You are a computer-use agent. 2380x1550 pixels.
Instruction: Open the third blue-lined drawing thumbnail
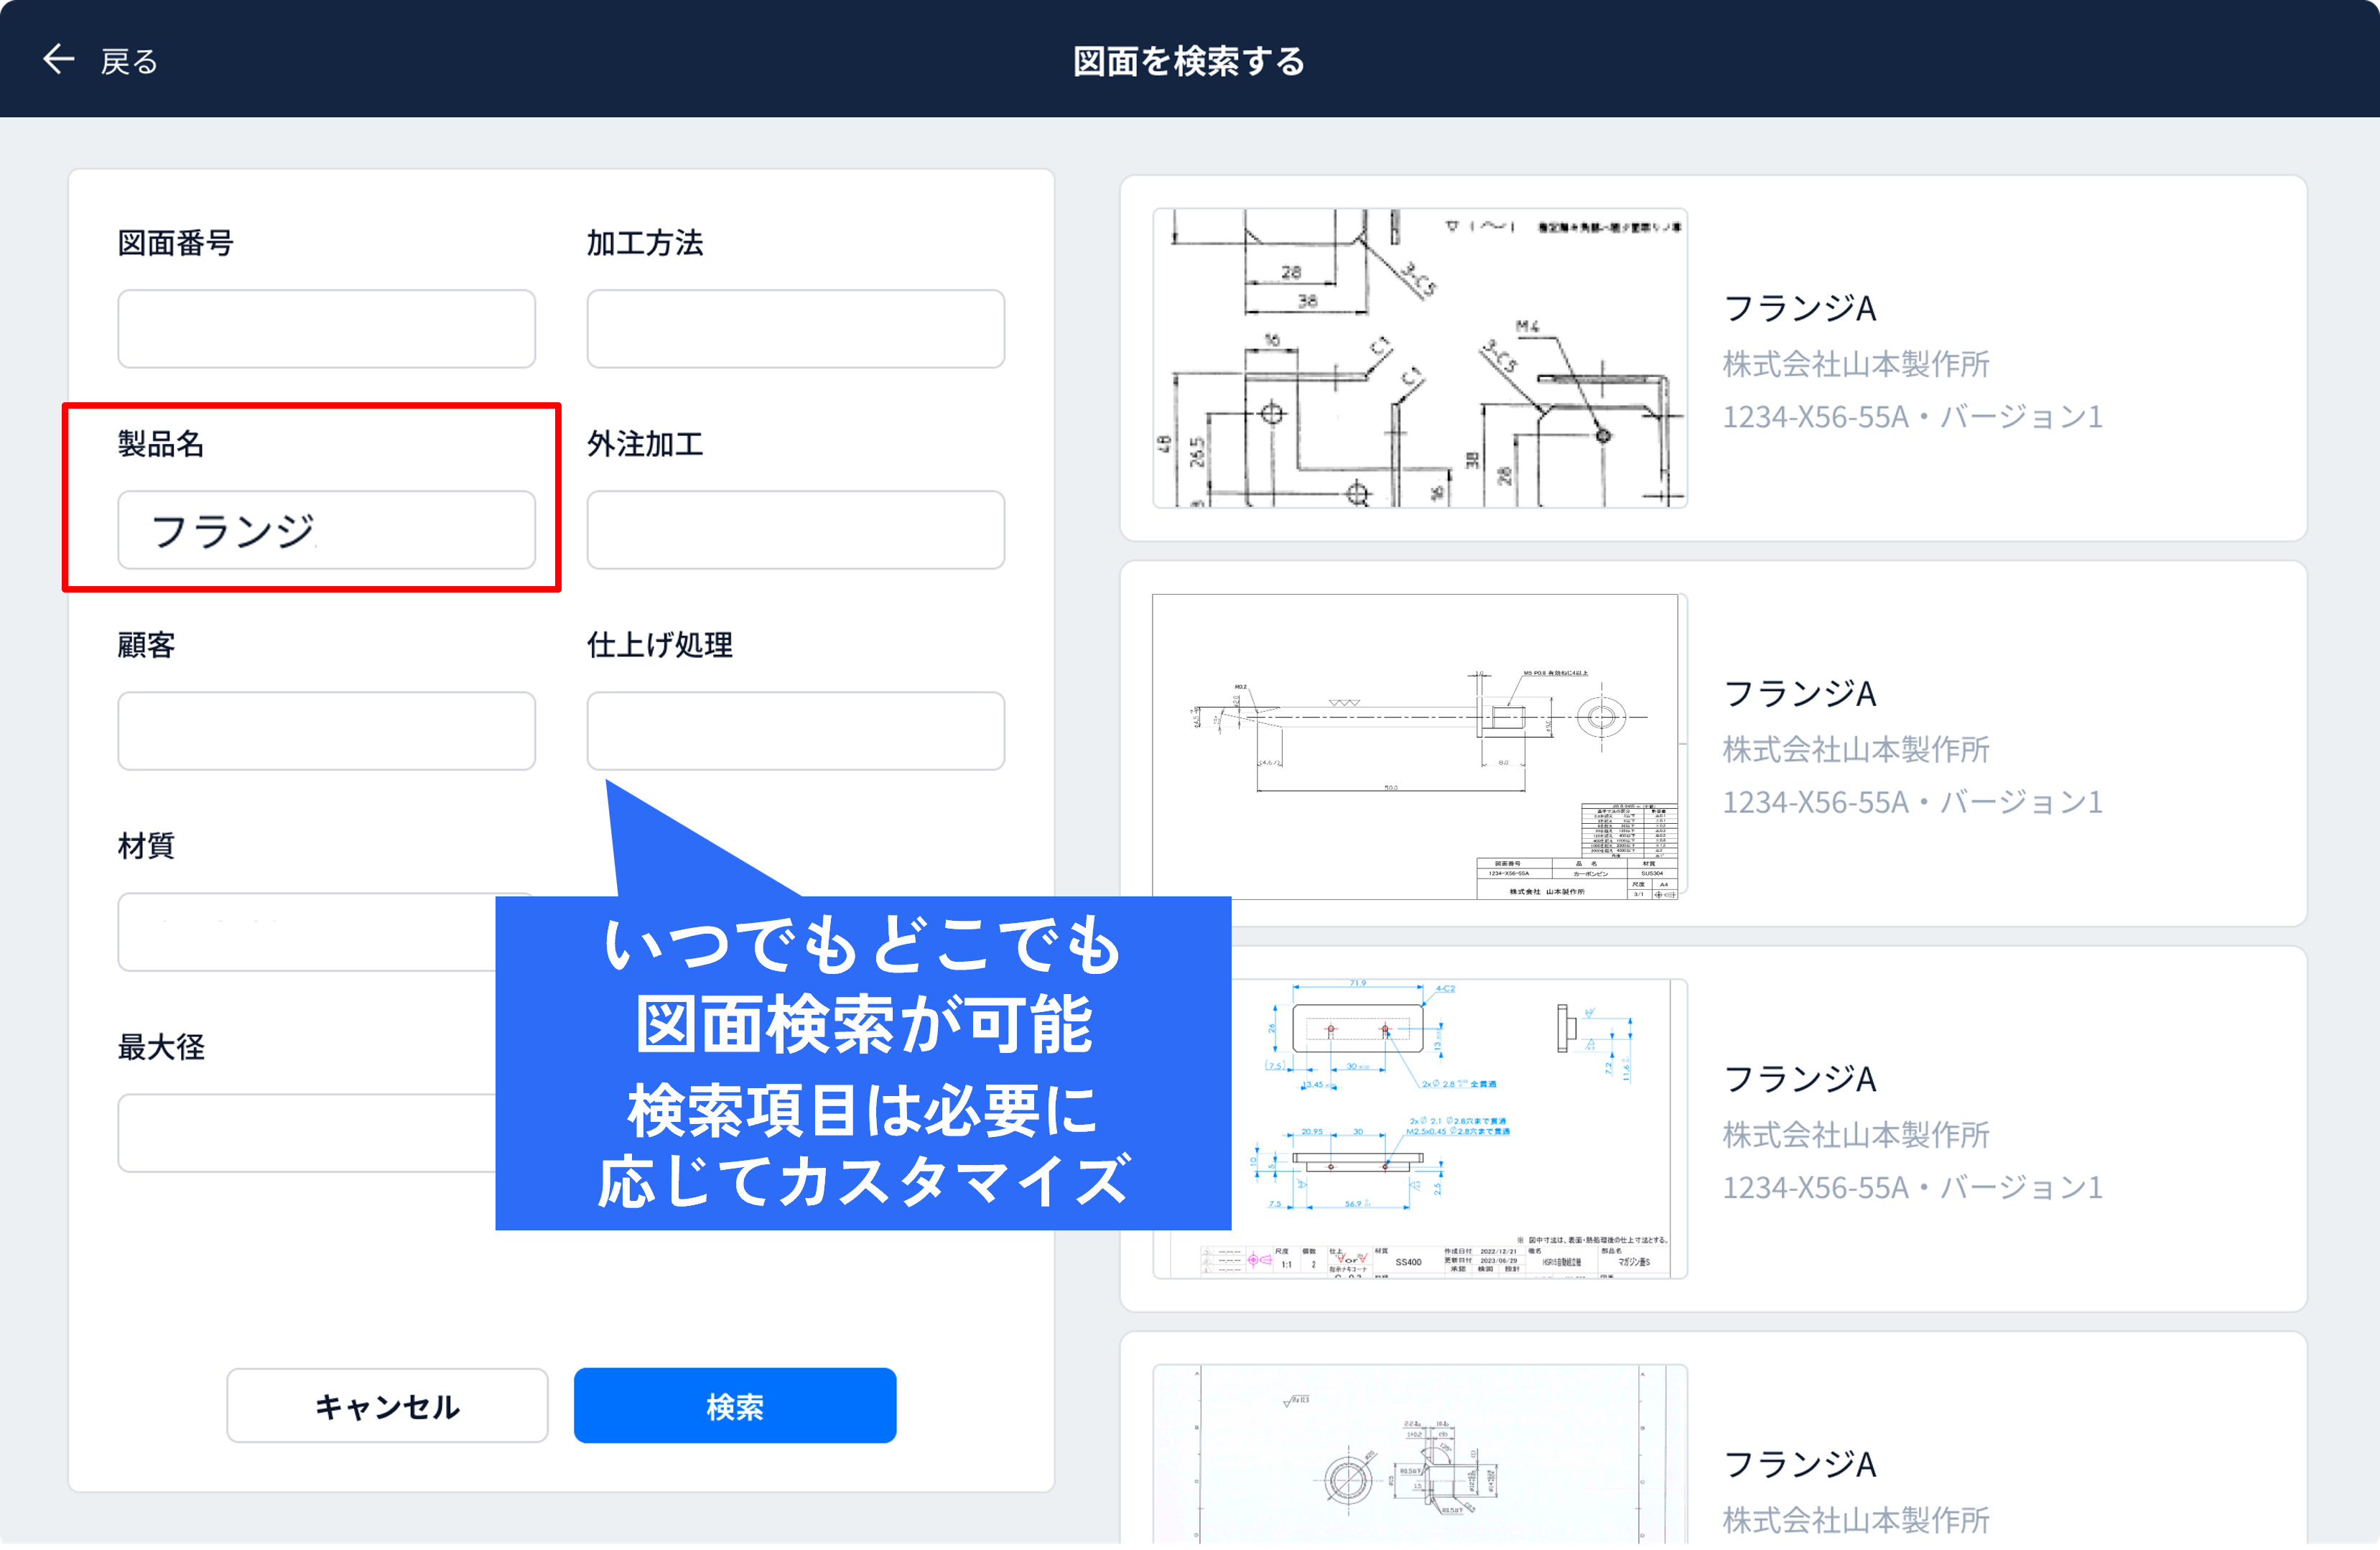point(1460,1129)
